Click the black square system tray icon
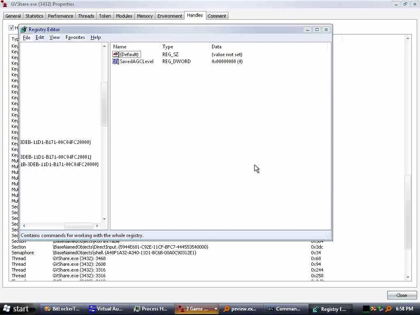The height and width of the screenshot is (315, 420). pyautogui.click(x=366, y=309)
